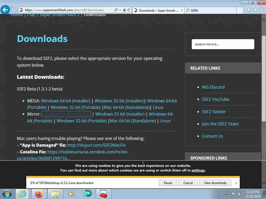266x199 pixels.
Task: Open MEGA Windows 64-bit (Installer) link
Action: pos(66,101)
